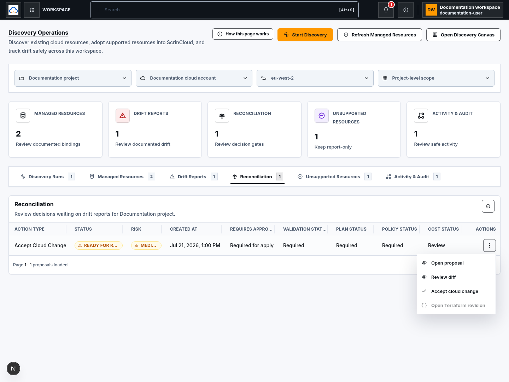The height and width of the screenshot is (382, 509).
Task: Click the How this page works button
Action: [x=243, y=34]
